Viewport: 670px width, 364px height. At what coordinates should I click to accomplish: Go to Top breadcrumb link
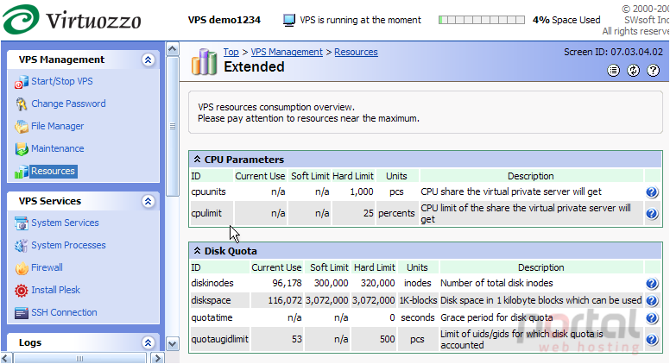point(231,52)
